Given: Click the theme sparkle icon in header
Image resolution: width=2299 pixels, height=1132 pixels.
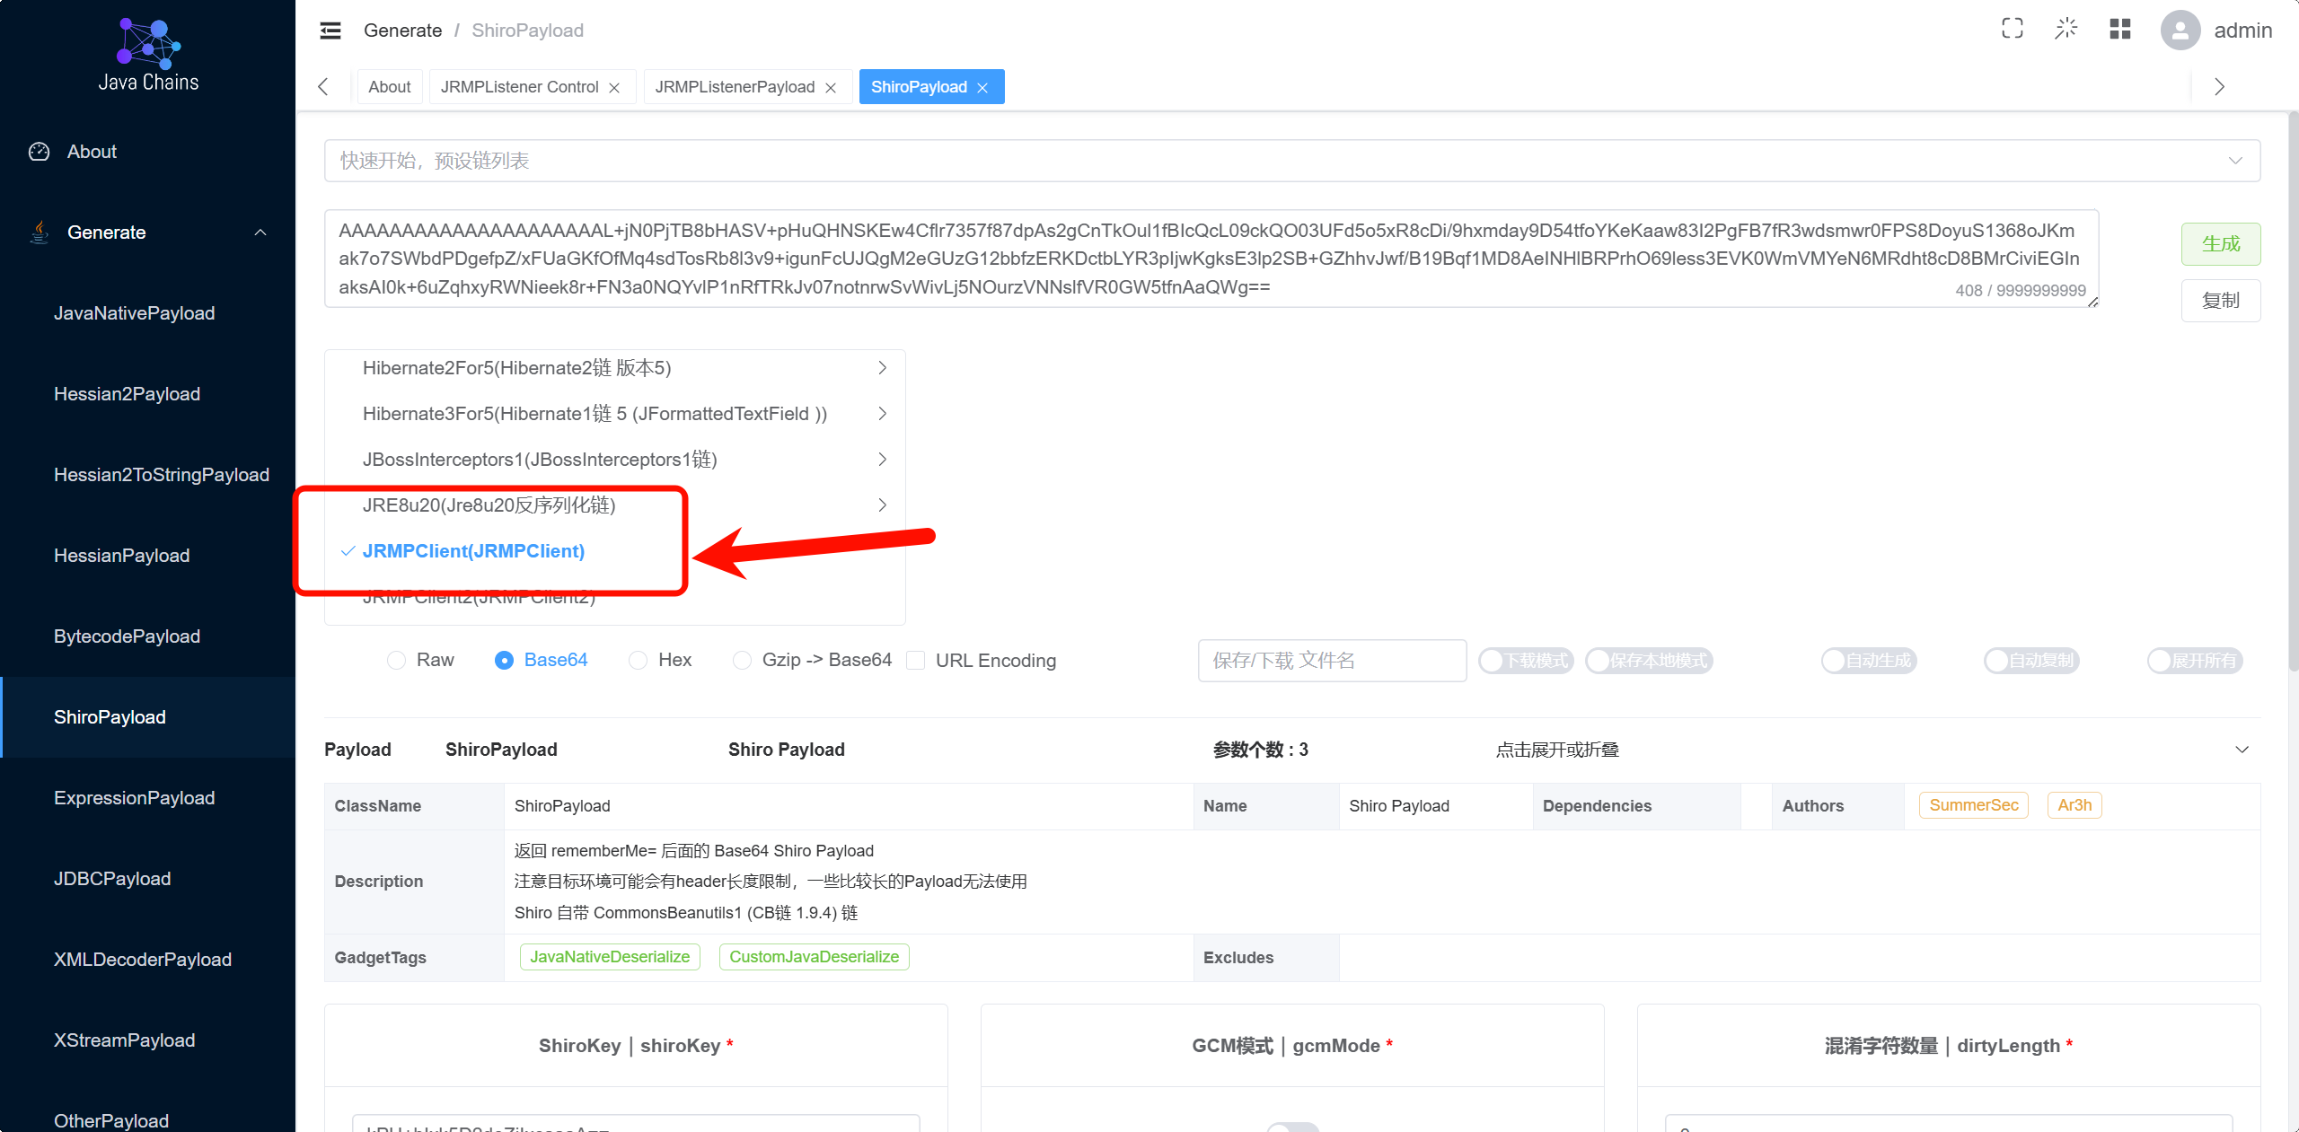Looking at the screenshot, I should [x=2066, y=29].
